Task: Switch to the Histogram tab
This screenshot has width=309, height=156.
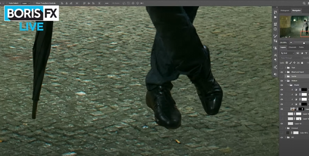Action: (285, 11)
